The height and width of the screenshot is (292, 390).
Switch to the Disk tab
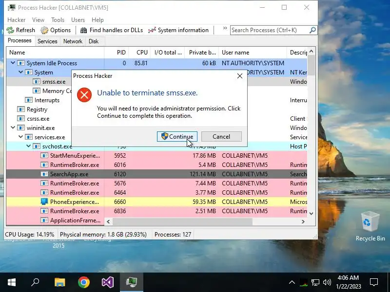tap(94, 41)
